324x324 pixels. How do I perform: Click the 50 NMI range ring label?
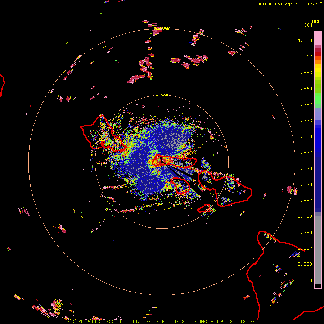pos(162,95)
